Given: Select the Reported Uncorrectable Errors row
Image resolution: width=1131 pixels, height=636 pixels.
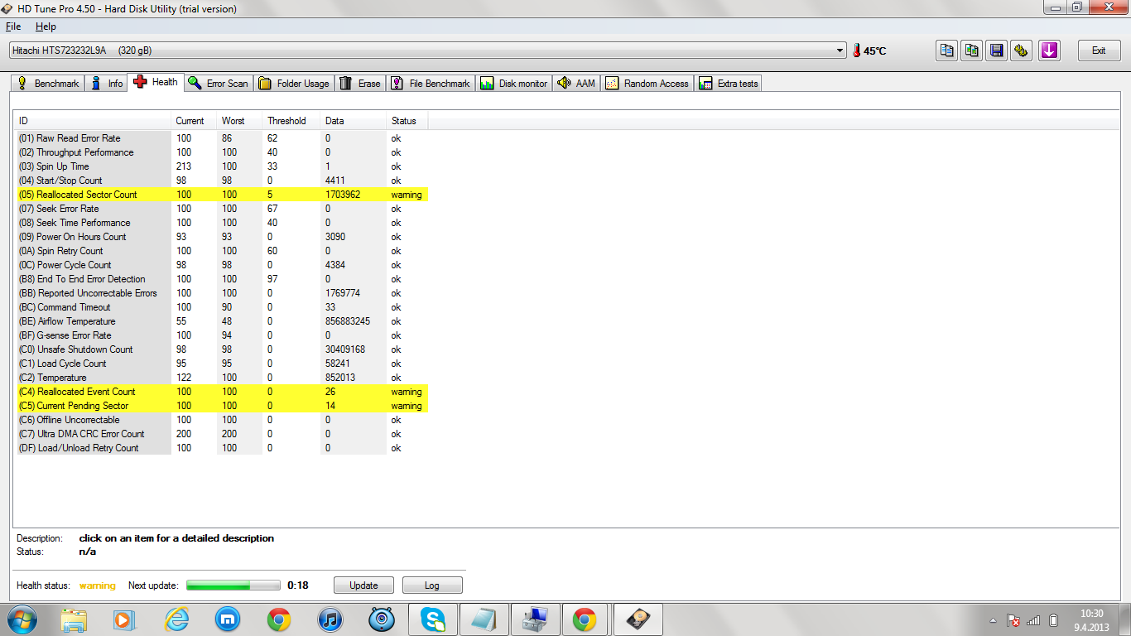Looking at the screenshot, I should click(x=222, y=293).
